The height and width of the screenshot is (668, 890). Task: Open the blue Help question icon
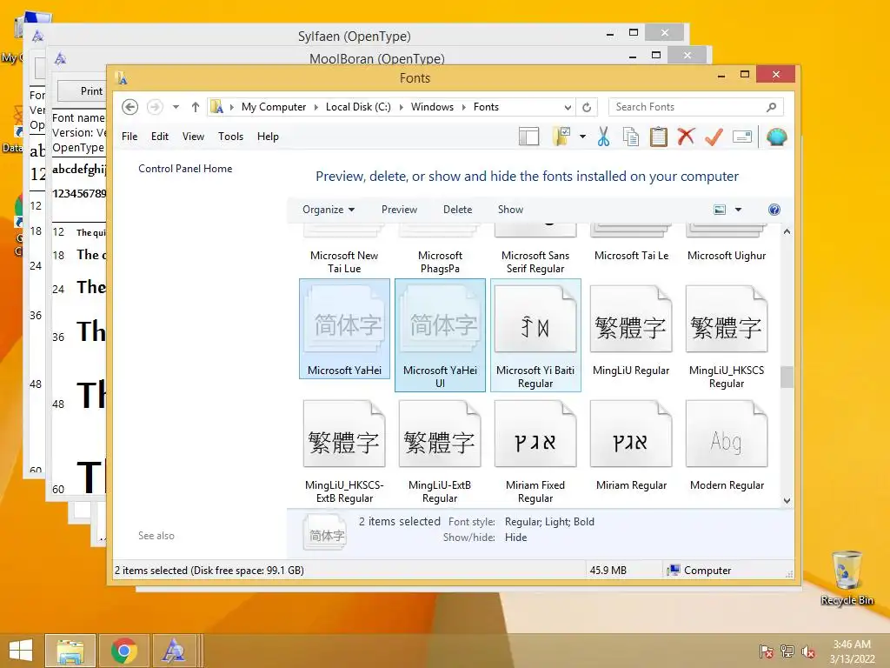click(774, 210)
